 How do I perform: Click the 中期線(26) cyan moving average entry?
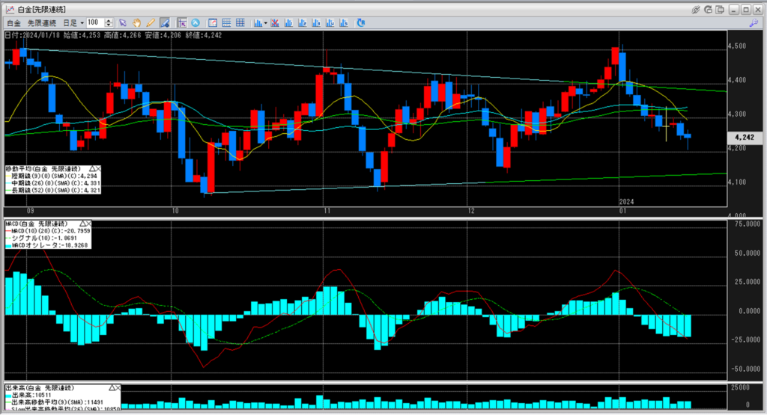click(x=53, y=183)
